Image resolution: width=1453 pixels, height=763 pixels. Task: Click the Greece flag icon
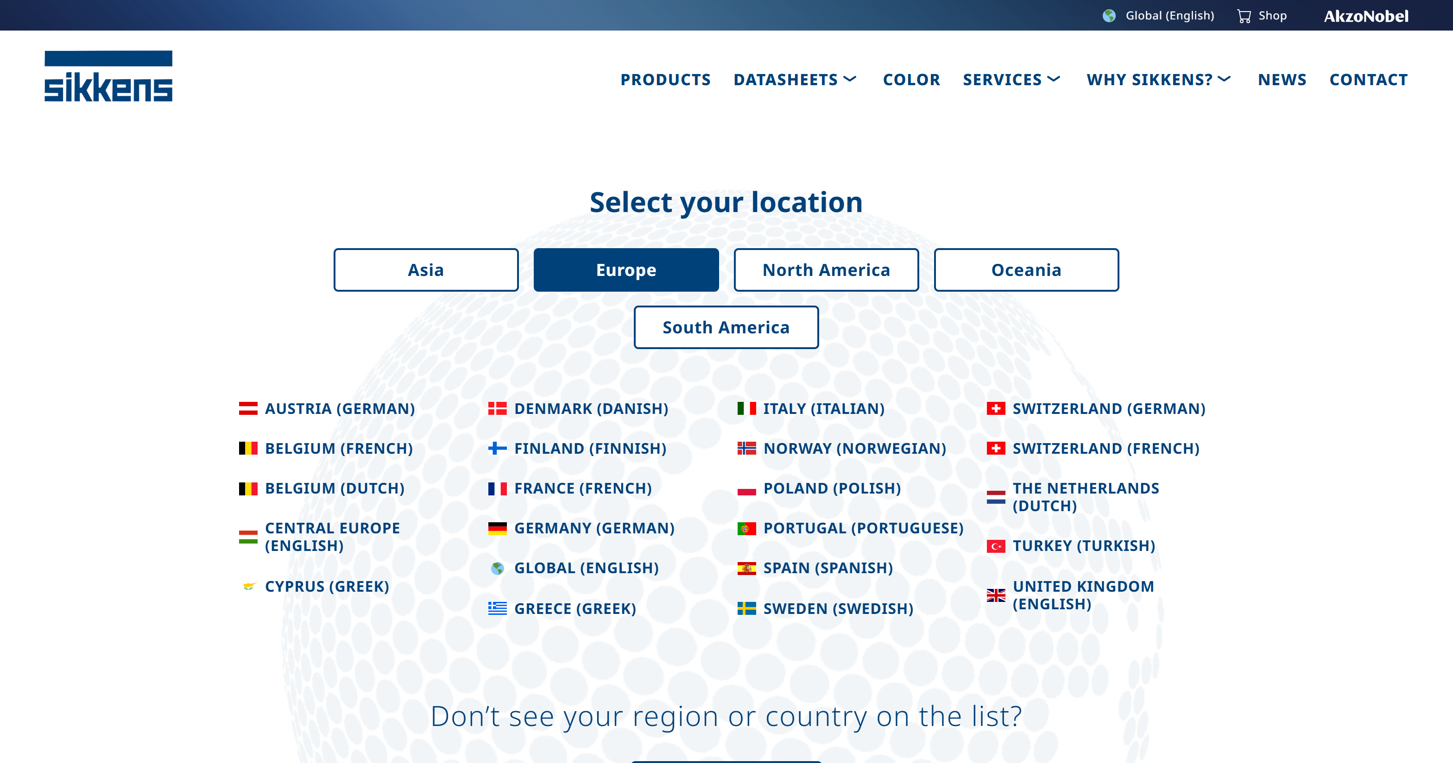[498, 609]
